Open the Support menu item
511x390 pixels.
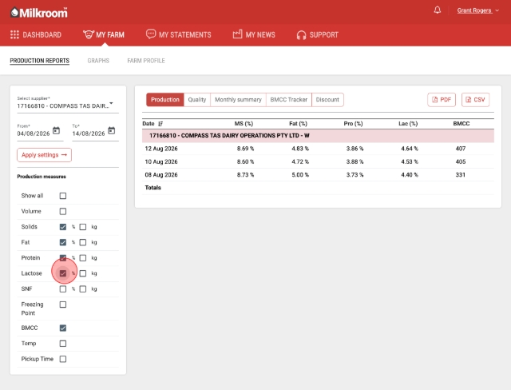tap(318, 35)
